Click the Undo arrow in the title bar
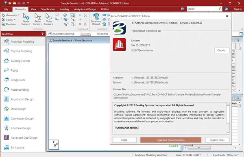Screen dimensions: 244x157 (19, 3)
